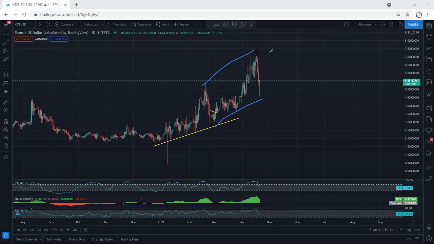Toggle the star favorites panel
The image size is (434, 244).
[6, 235]
